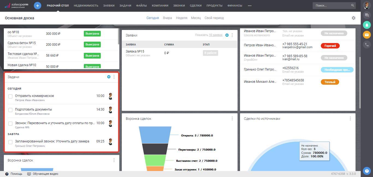Open the Заявка №15 row
Viewport: 373px width, 177px height.
pyautogui.click(x=179, y=53)
